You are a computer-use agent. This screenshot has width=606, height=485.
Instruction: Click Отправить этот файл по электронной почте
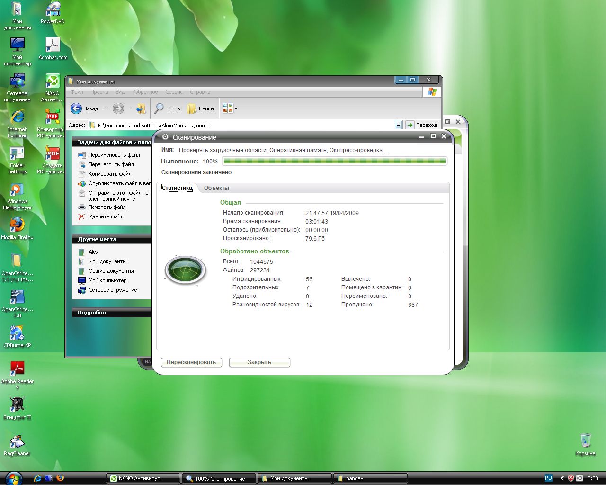[x=118, y=196]
